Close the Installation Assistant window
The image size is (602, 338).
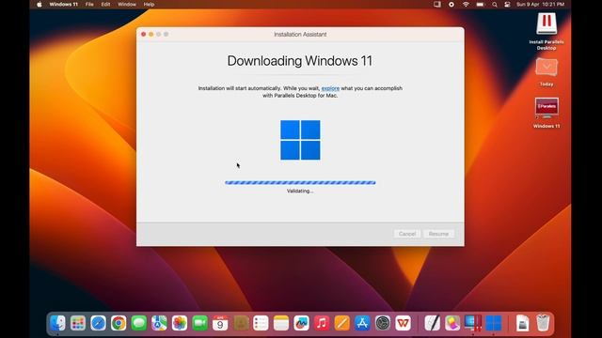[x=144, y=34]
